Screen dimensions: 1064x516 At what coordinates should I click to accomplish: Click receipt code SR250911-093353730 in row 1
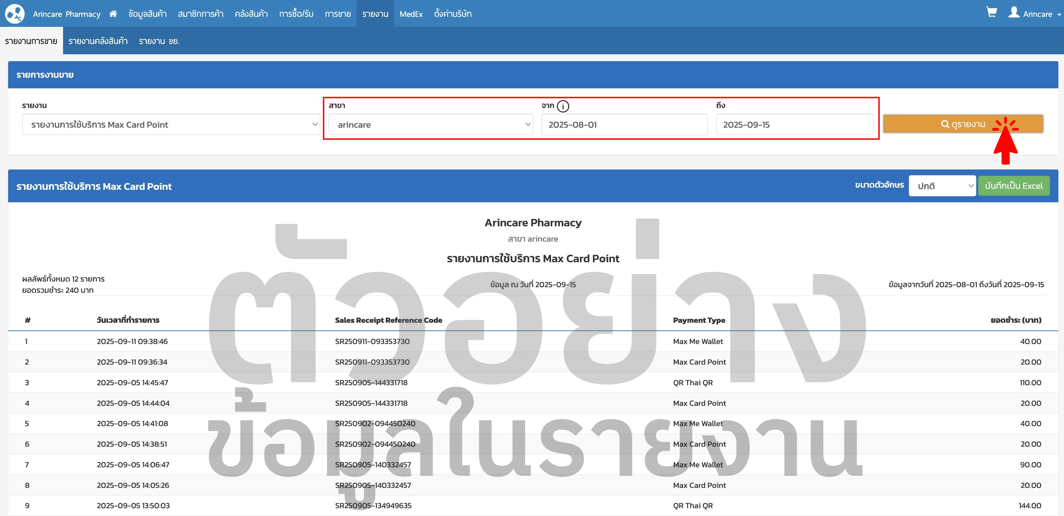click(x=372, y=341)
